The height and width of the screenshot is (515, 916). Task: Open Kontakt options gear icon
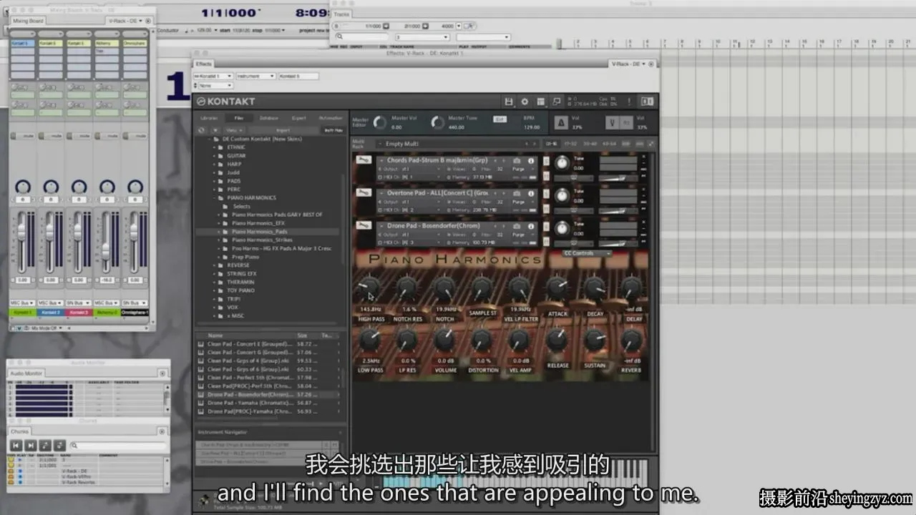click(525, 102)
